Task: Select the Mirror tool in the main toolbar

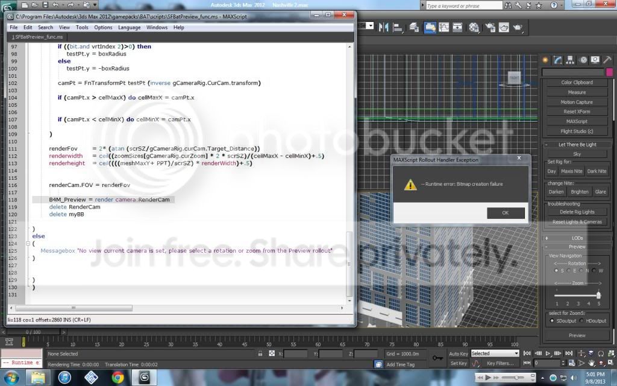Action: (384, 27)
